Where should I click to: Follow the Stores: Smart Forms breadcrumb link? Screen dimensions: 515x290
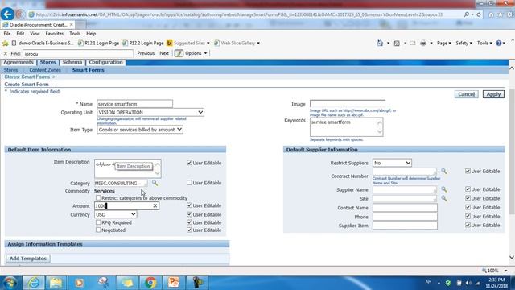[27, 77]
